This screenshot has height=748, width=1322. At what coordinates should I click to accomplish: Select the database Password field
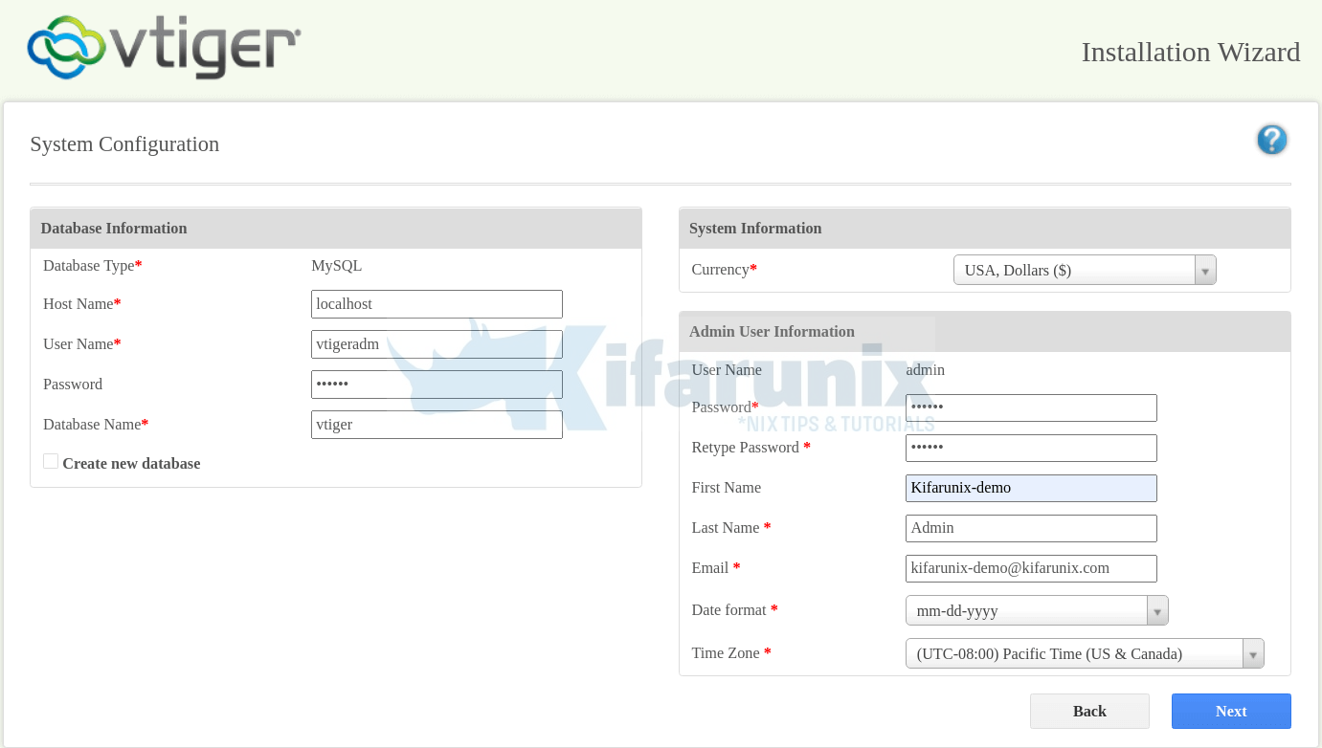(x=437, y=385)
